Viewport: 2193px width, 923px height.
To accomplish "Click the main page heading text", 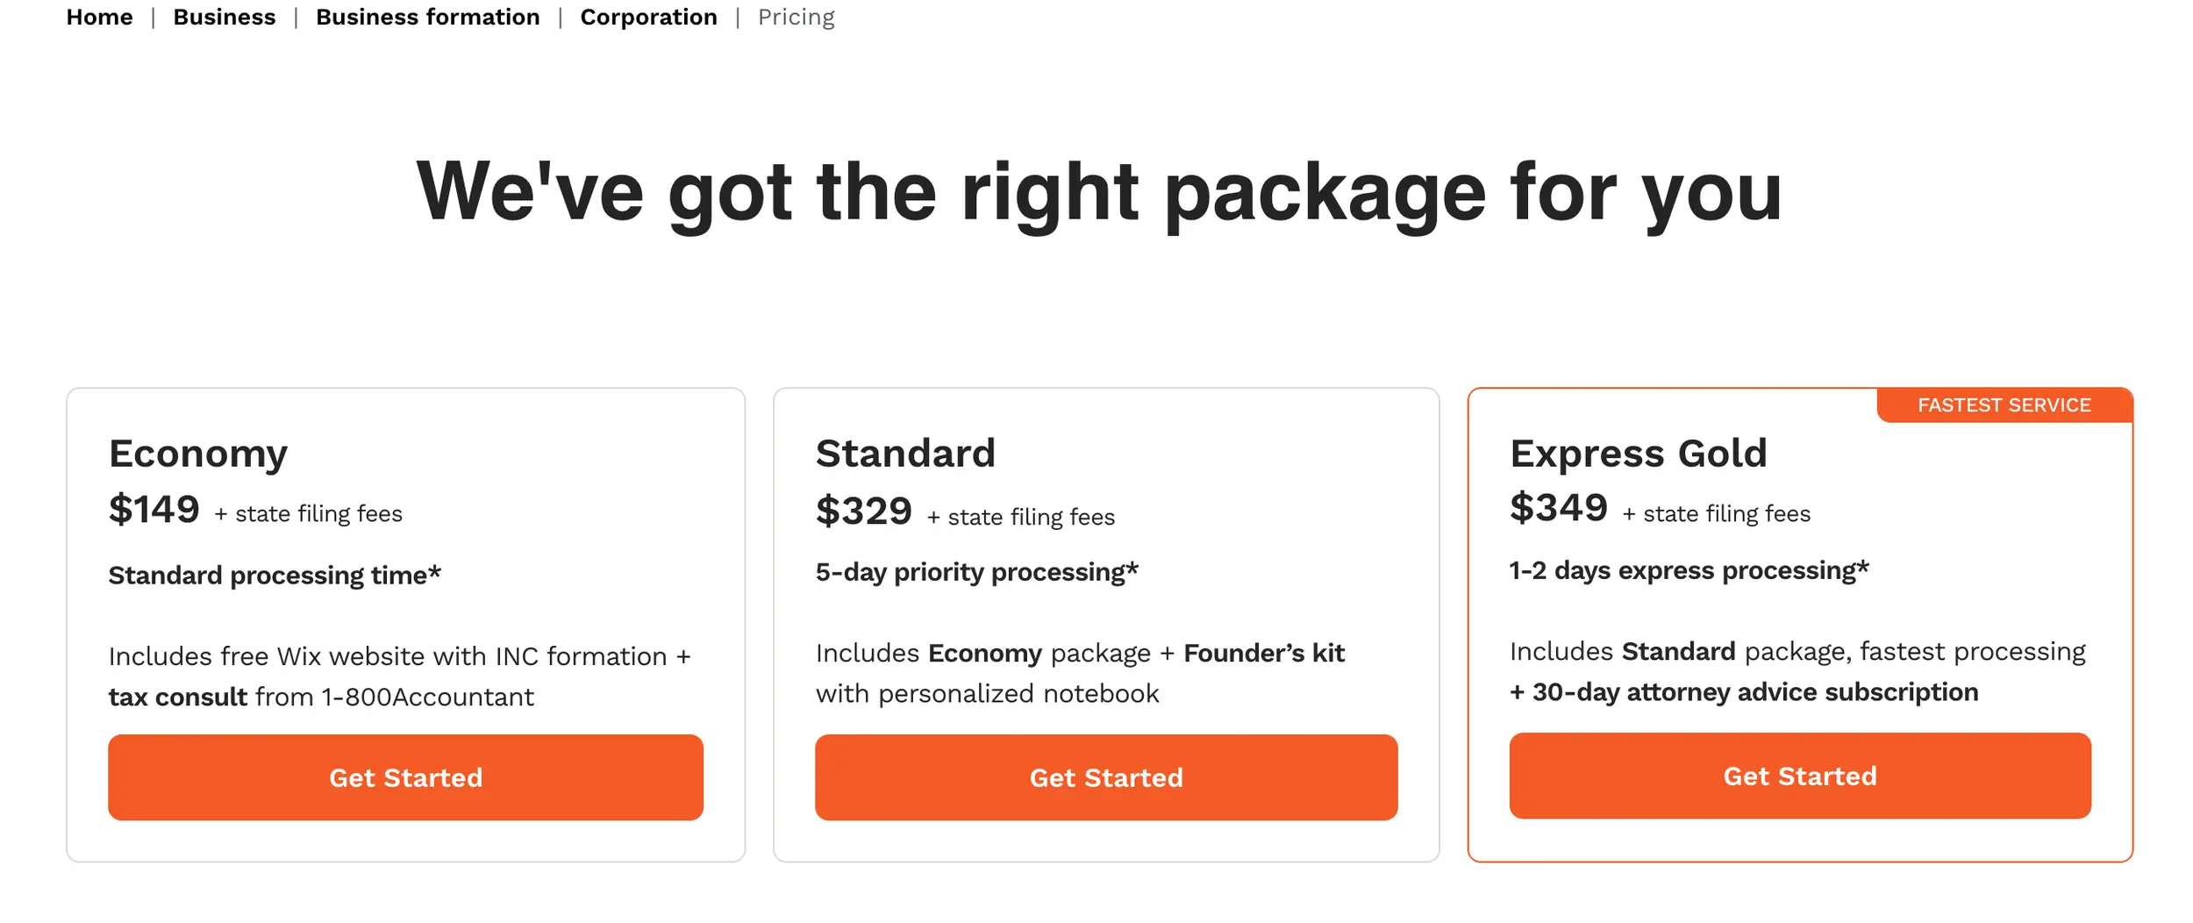I will click(1098, 191).
